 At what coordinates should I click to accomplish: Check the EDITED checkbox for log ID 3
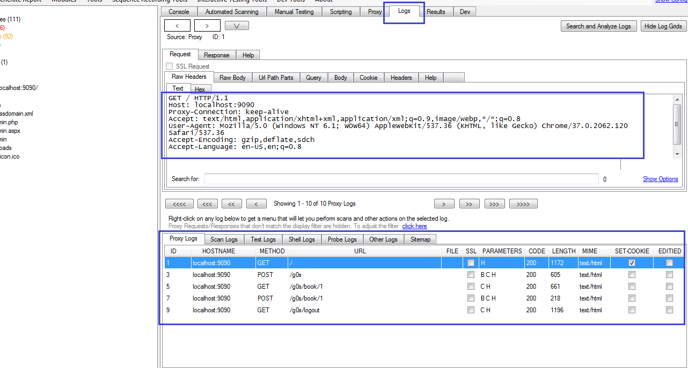(x=669, y=274)
